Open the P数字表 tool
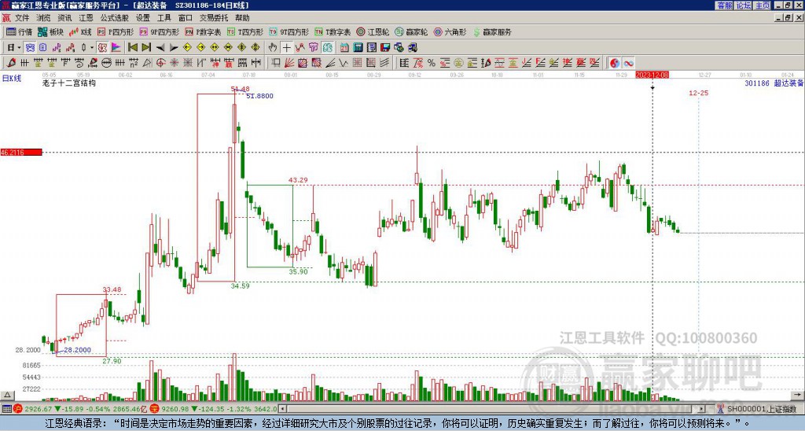Image resolution: width=805 pixels, height=431 pixels. pos(203,31)
